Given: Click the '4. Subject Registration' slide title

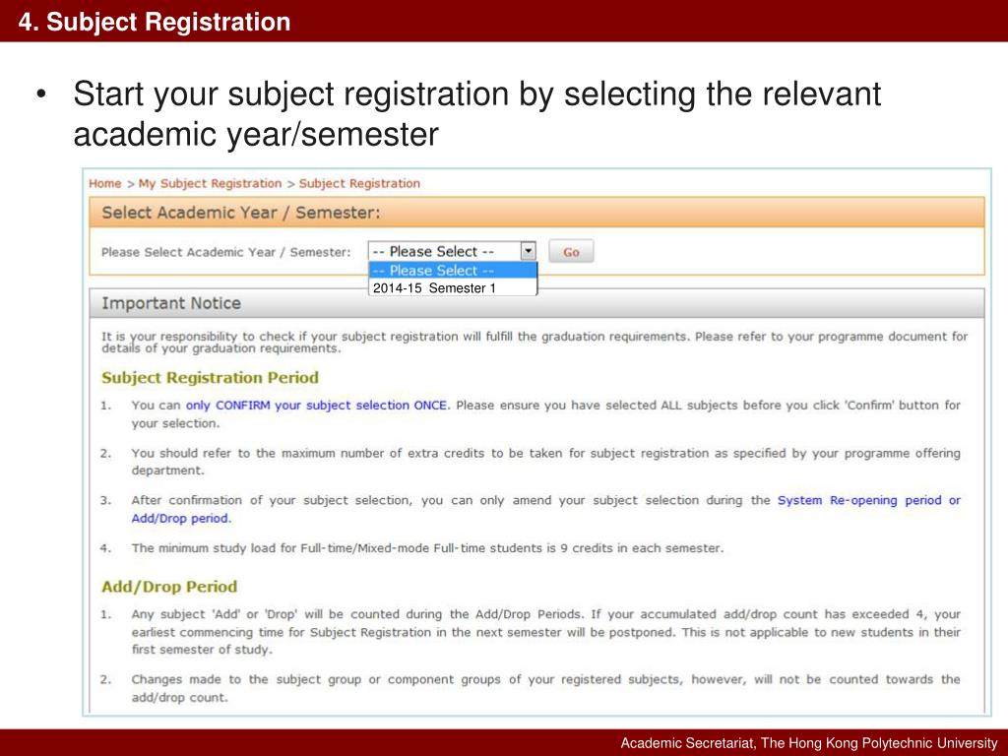Looking at the screenshot, I should 155,22.
